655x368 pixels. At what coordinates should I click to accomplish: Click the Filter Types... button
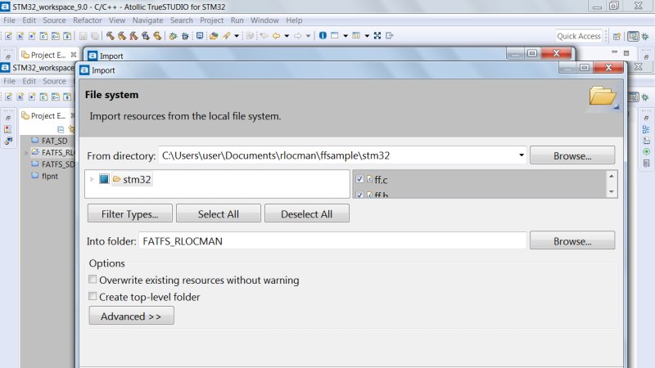[130, 213]
